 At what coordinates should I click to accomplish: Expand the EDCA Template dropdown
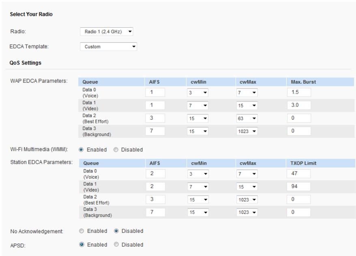tap(109, 47)
